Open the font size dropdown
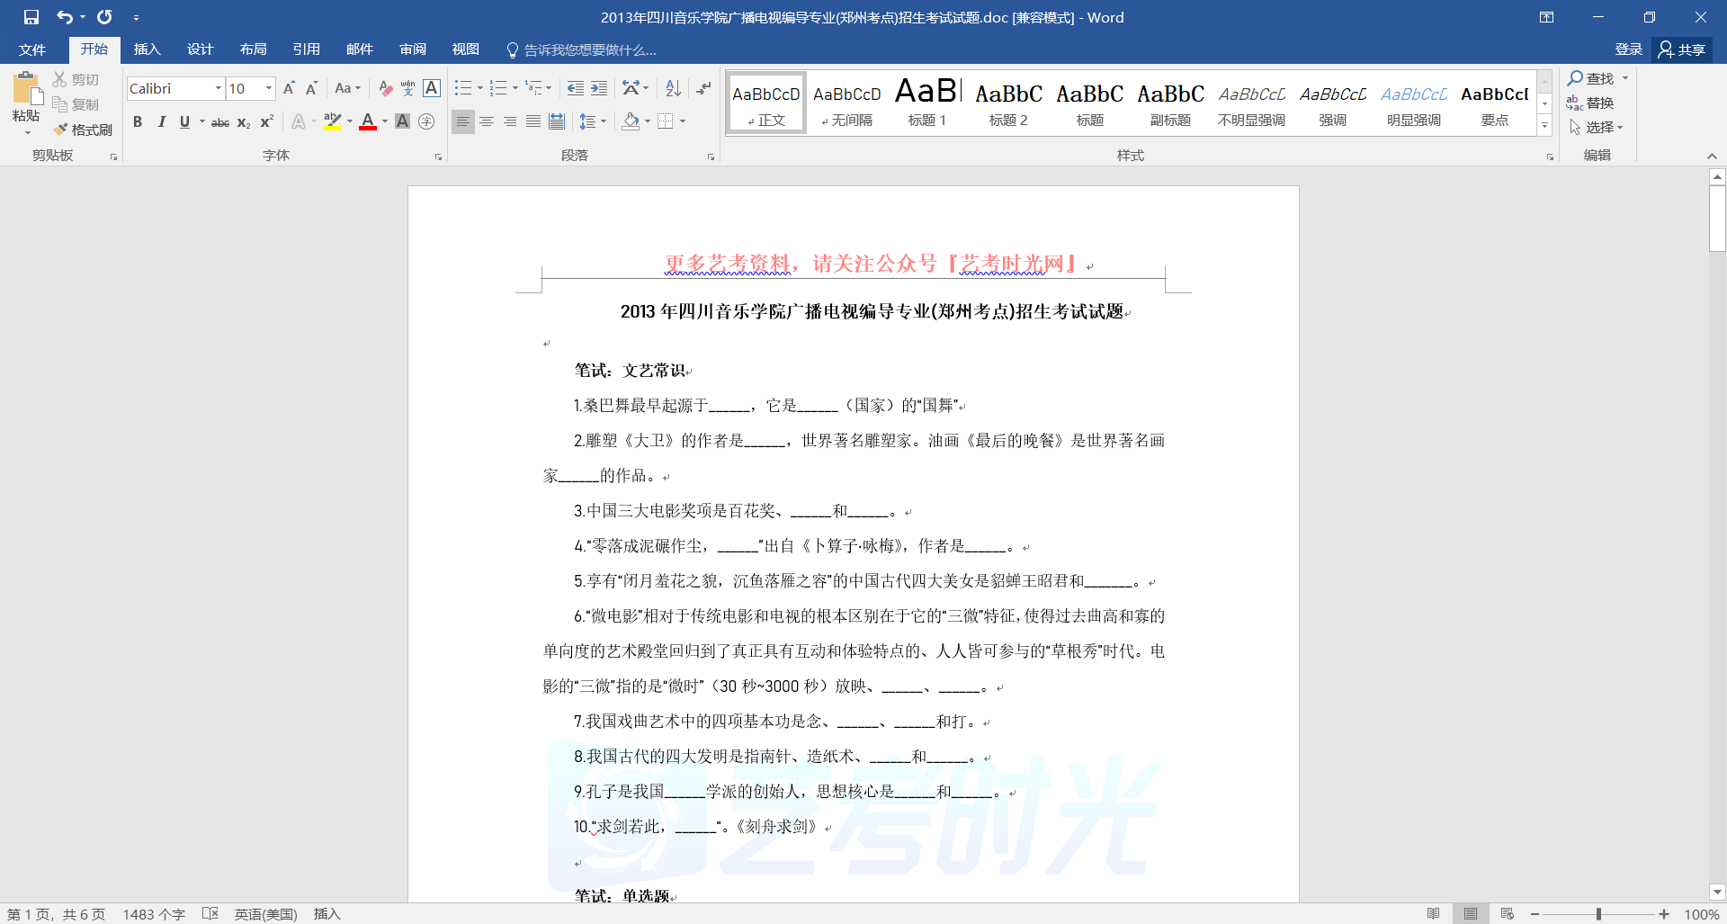 click(x=268, y=88)
